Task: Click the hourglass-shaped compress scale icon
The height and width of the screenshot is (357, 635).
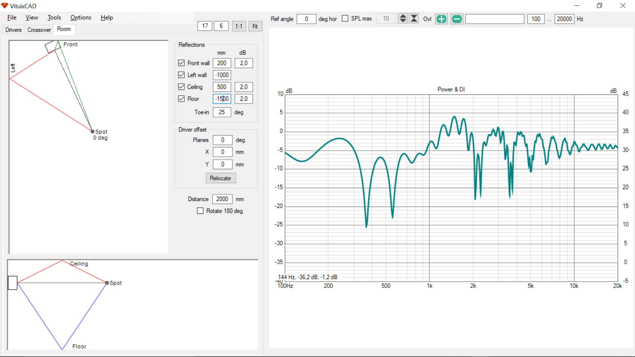Action: click(414, 19)
